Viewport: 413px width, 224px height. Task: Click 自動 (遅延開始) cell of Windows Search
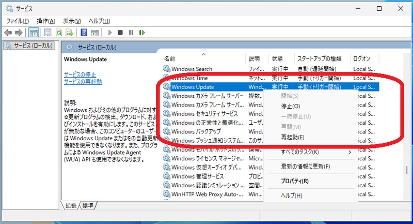[317, 69]
